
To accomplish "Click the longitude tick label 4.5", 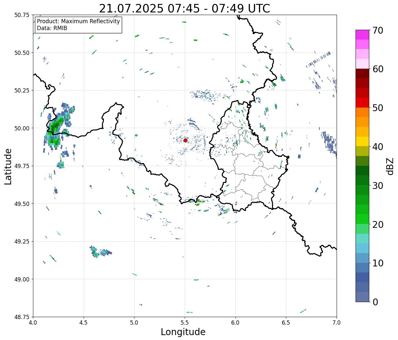I will point(84,323).
